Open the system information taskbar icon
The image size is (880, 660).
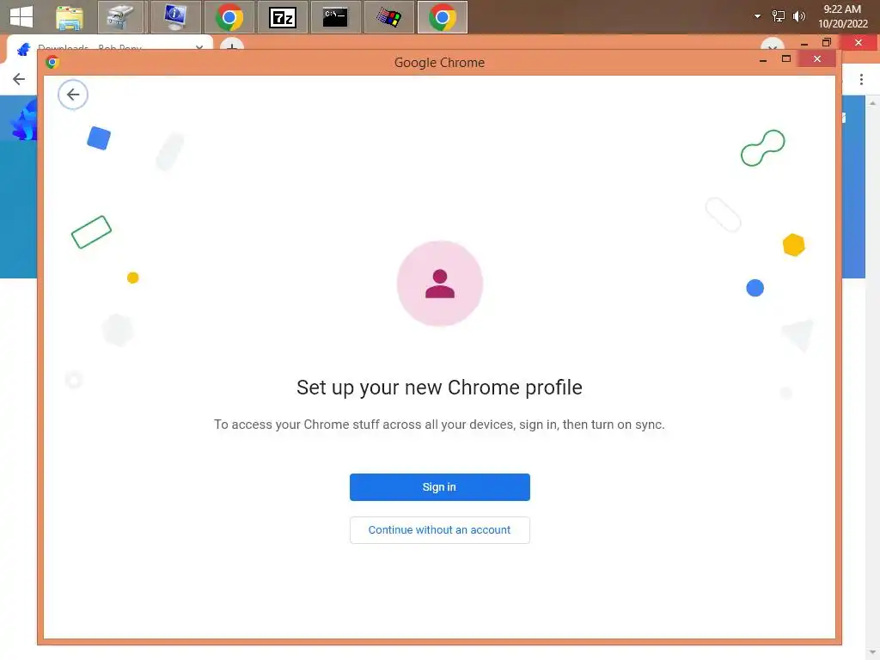tap(175, 17)
